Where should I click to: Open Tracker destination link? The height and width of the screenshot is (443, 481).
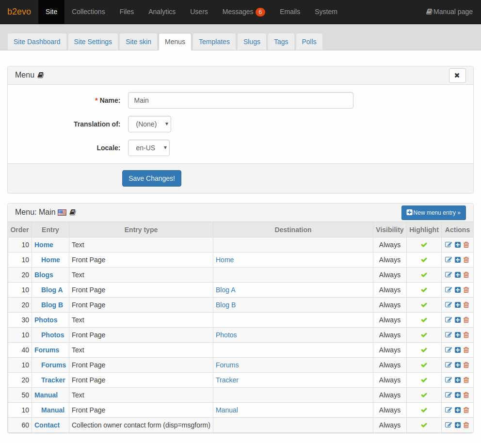tap(227, 380)
